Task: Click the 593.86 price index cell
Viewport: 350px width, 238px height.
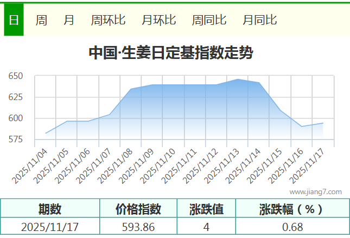Action: click(138, 227)
